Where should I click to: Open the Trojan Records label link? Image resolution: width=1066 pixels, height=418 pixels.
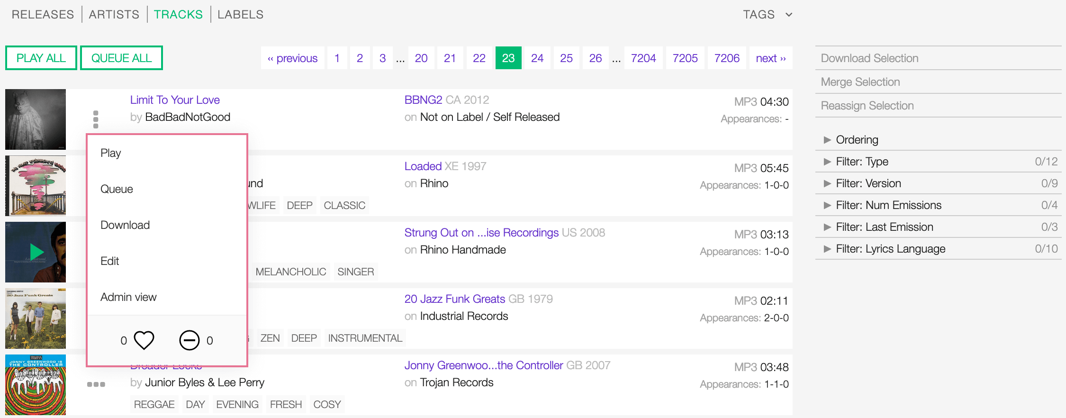(457, 382)
